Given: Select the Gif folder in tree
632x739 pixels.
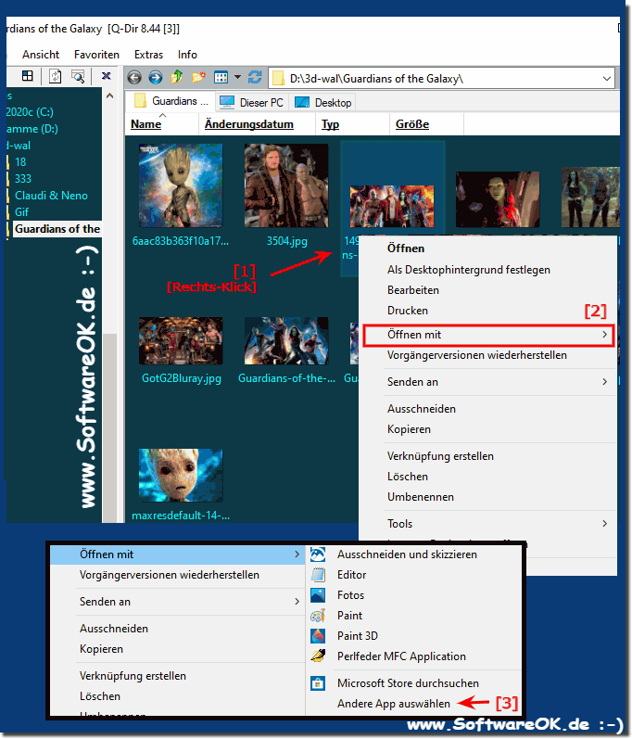Looking at the screenshot, I should click(x=21, y=212).
